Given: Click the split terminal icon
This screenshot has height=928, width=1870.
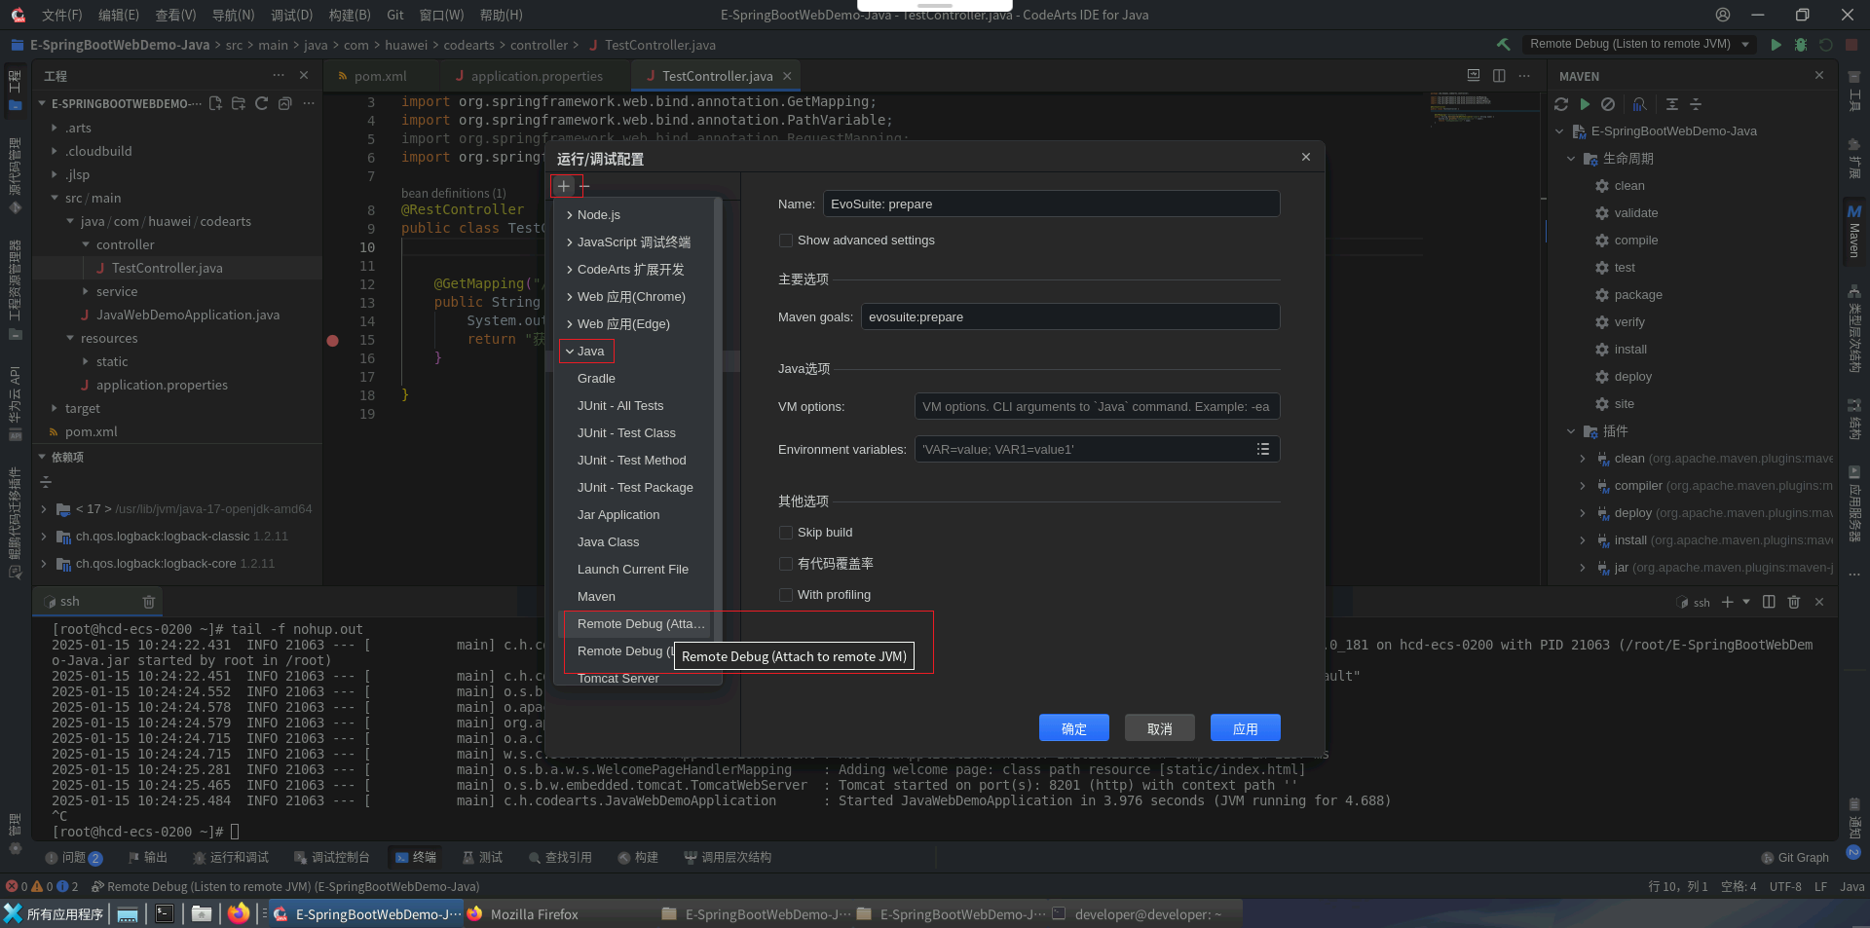Looking at the screenshot, I should (1770, 602).
